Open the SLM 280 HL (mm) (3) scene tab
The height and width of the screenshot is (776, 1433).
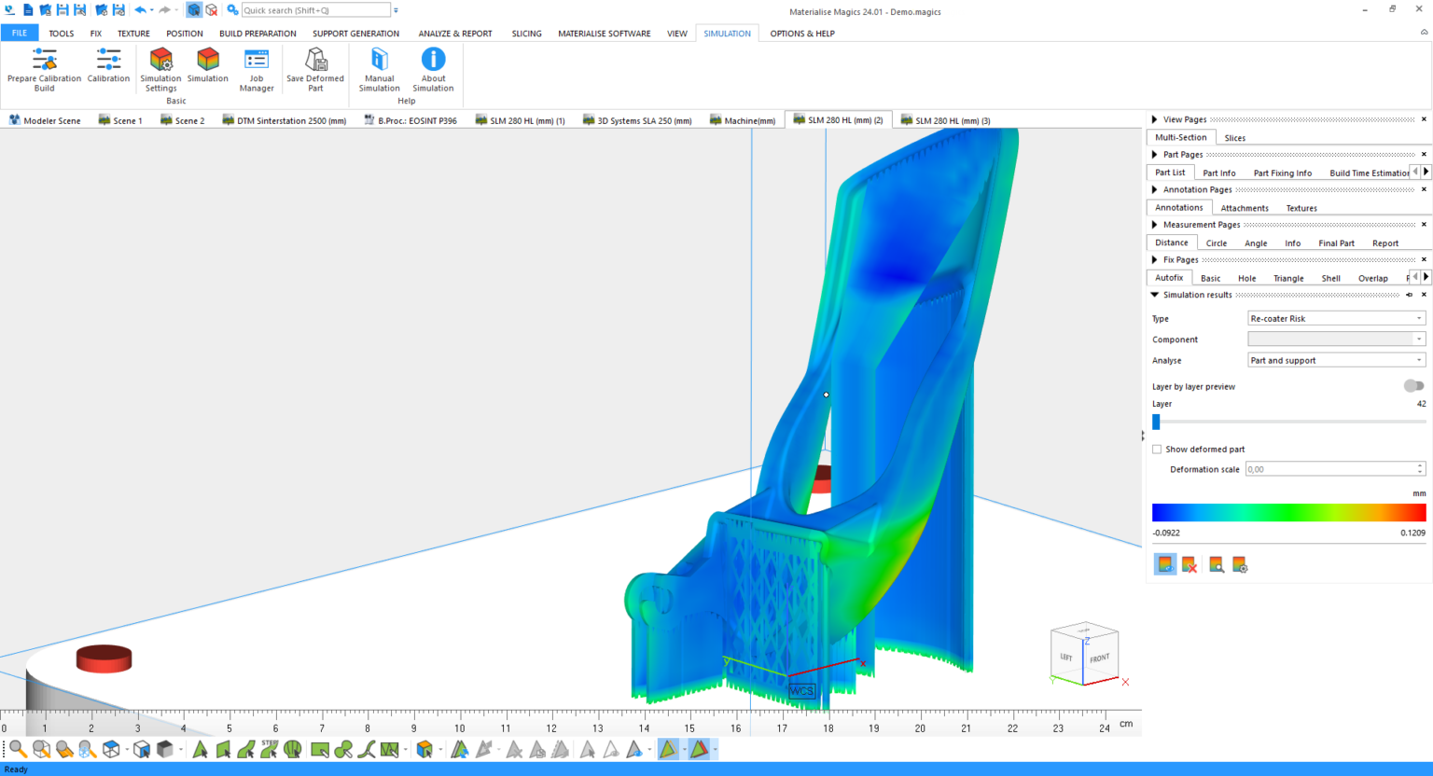[x=946, y=119]
